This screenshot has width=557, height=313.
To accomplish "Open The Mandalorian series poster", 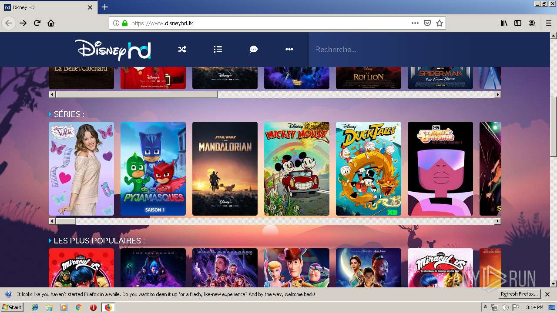I will click(x=225, y=169).
